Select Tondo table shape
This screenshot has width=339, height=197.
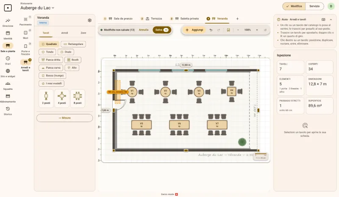(x=47, y=52)
